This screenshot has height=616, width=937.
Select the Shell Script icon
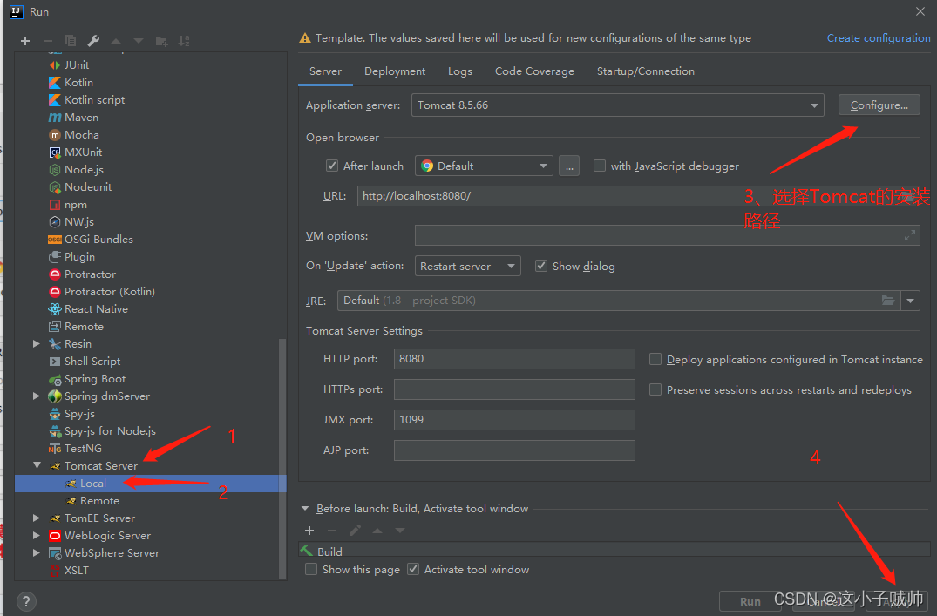[54, 362]
